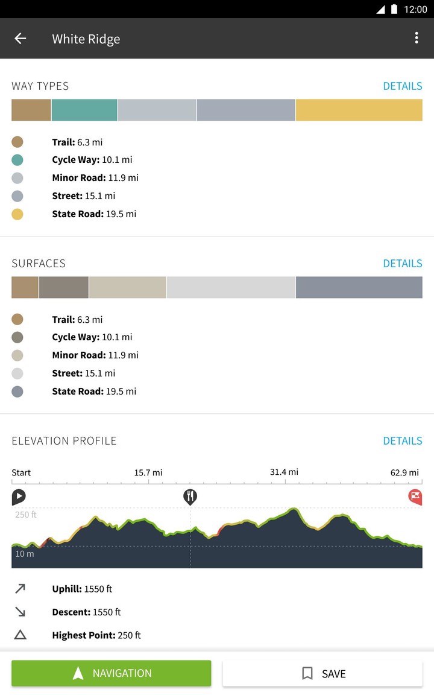Start navigation for White Ridge
434x695 pixels.
112,673
